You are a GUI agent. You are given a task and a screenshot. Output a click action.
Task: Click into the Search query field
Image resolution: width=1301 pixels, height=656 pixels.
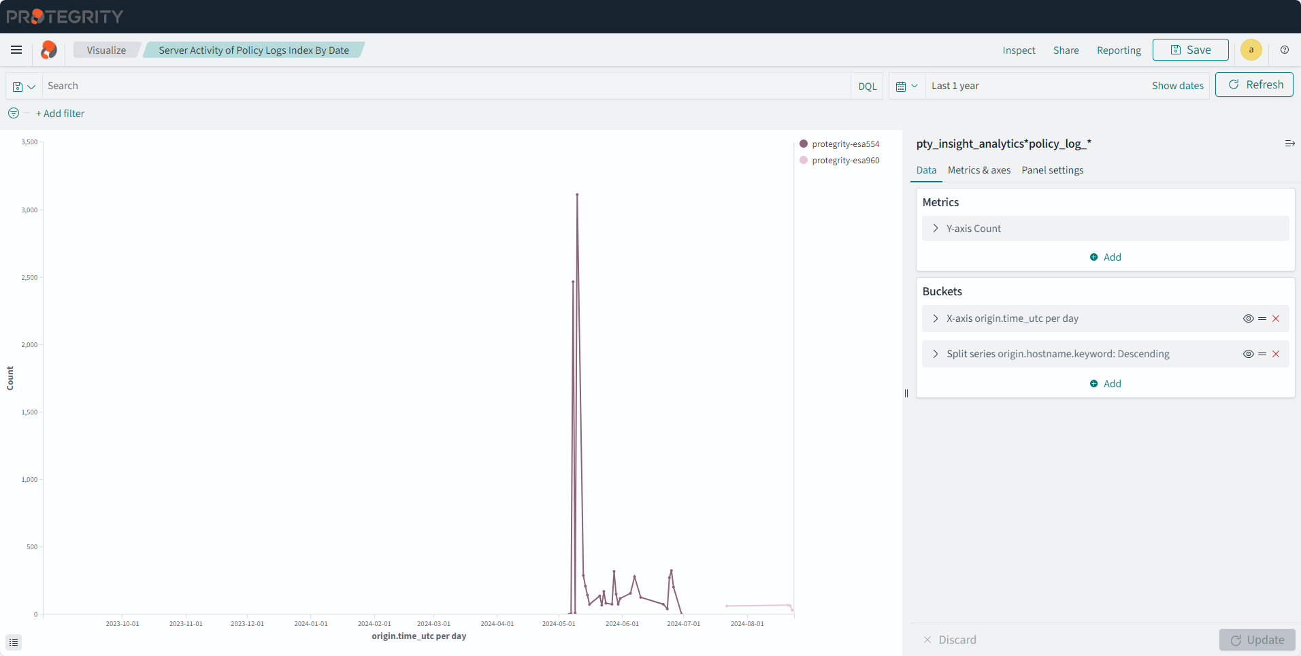tap(442, 86)
